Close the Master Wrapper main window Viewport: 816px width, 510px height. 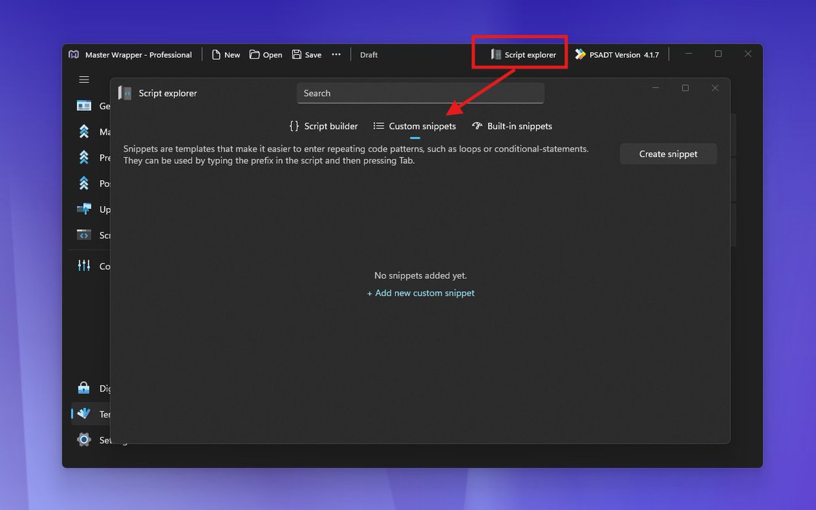748,54
